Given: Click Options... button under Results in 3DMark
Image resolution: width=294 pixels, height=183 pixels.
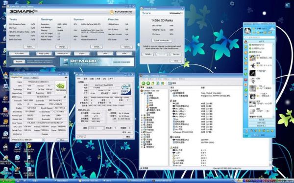Looking at the screenshot, I should point(127,47).
